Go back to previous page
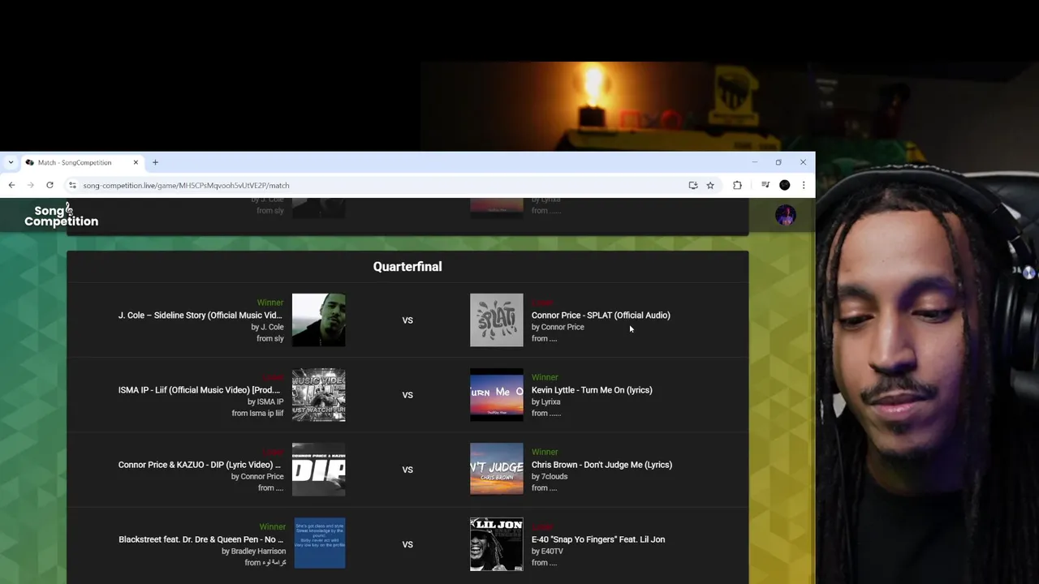Image resolution: width=1039 pixels, height=584 pixels. (11, 185)
